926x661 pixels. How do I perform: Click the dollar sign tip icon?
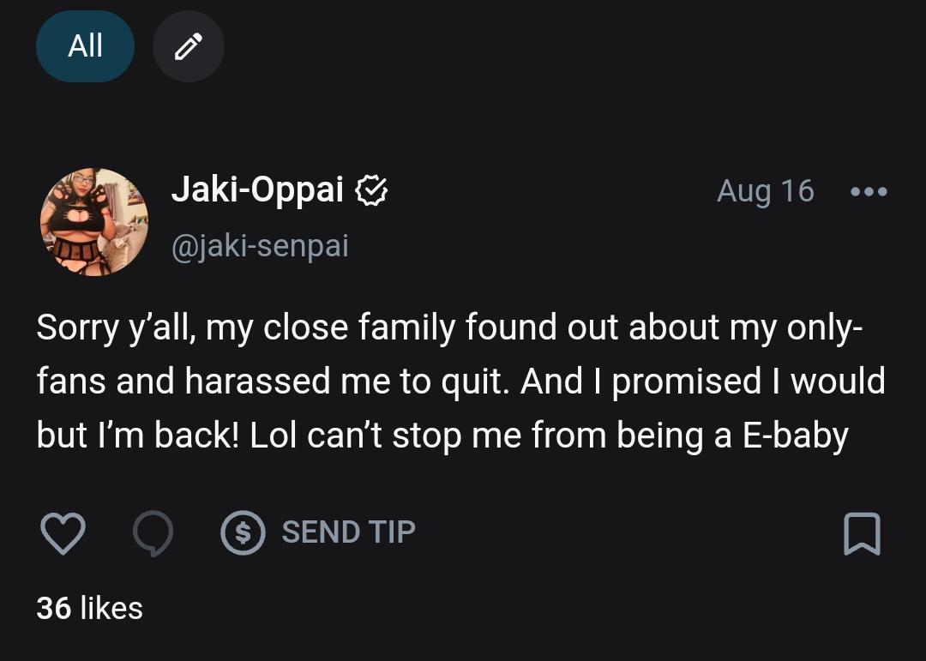coord(243,533)
